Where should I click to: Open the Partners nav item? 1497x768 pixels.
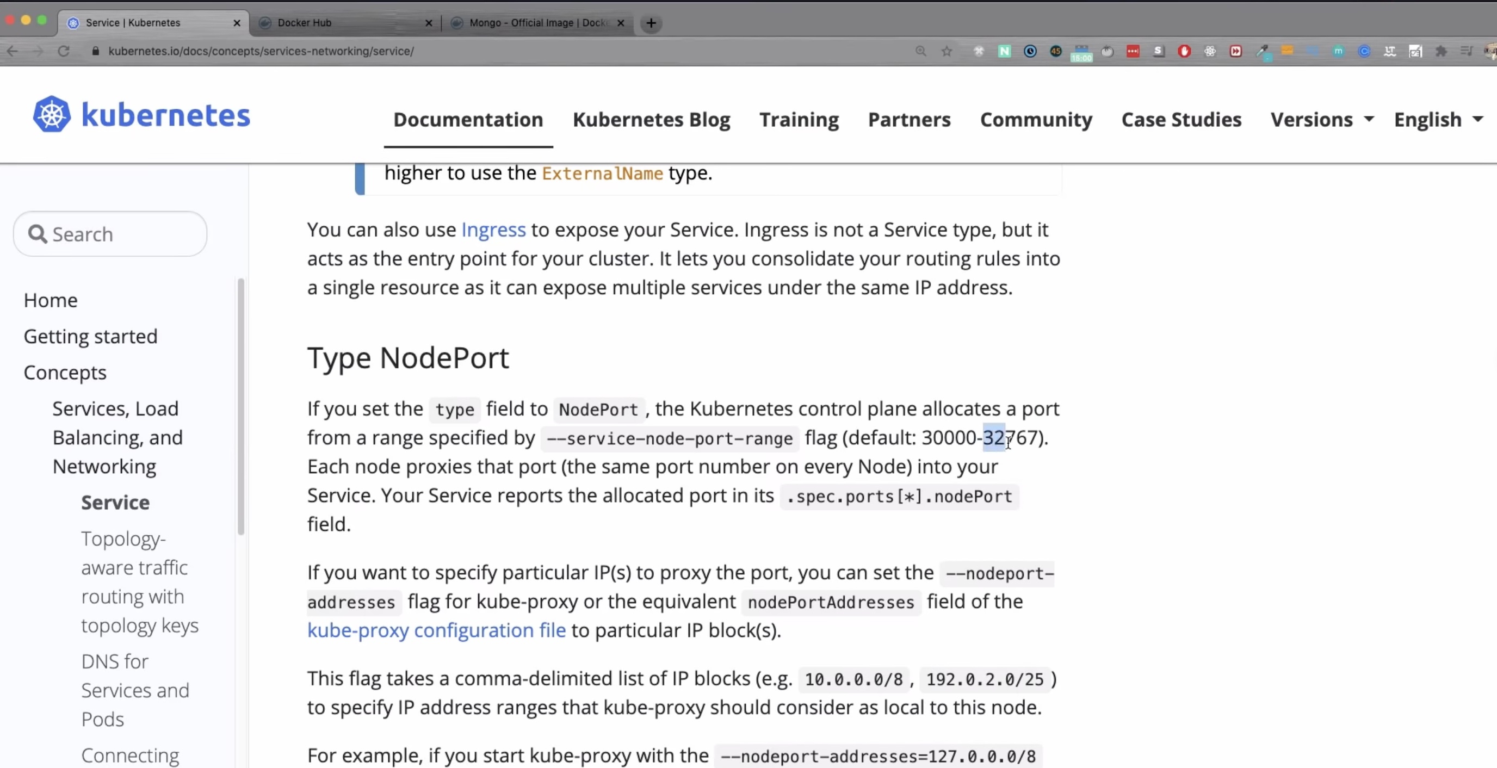click(909, 119)
